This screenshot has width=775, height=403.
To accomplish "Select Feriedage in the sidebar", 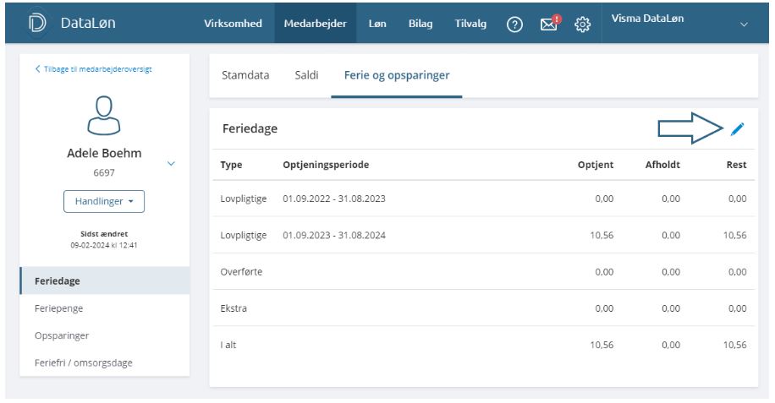I will click(105, 280).
